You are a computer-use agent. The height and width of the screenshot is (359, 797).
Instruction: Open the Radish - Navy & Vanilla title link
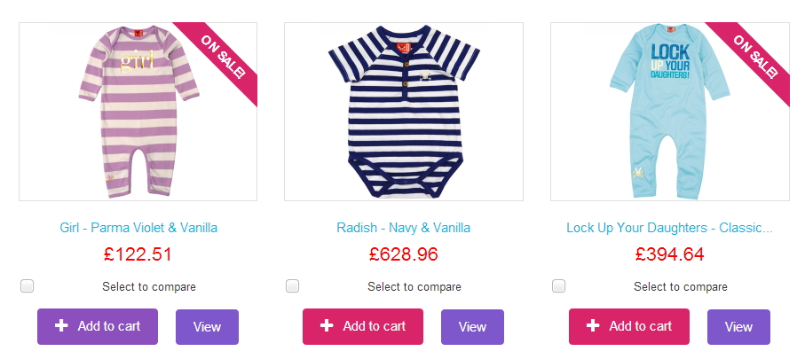click(404, 228)
